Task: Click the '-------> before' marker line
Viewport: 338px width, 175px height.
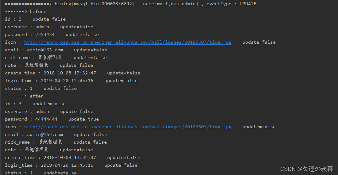Action: coord(26,11)
